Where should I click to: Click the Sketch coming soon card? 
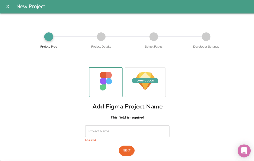(x=145, y=82)
